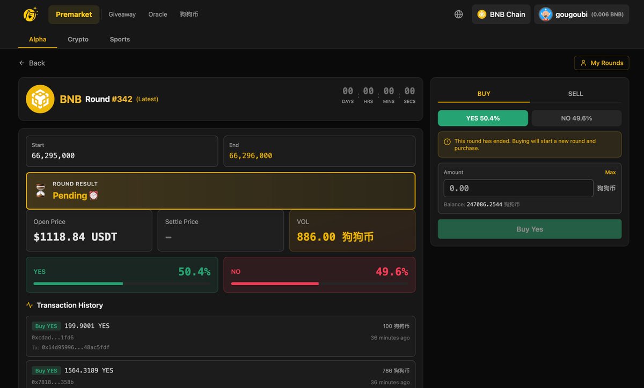
Task: Click the (0.006 BNB) balance text
Action: [607, 14]
